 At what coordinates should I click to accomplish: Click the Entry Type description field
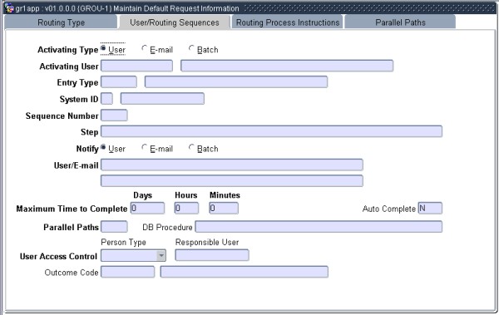tap(236, 82)
